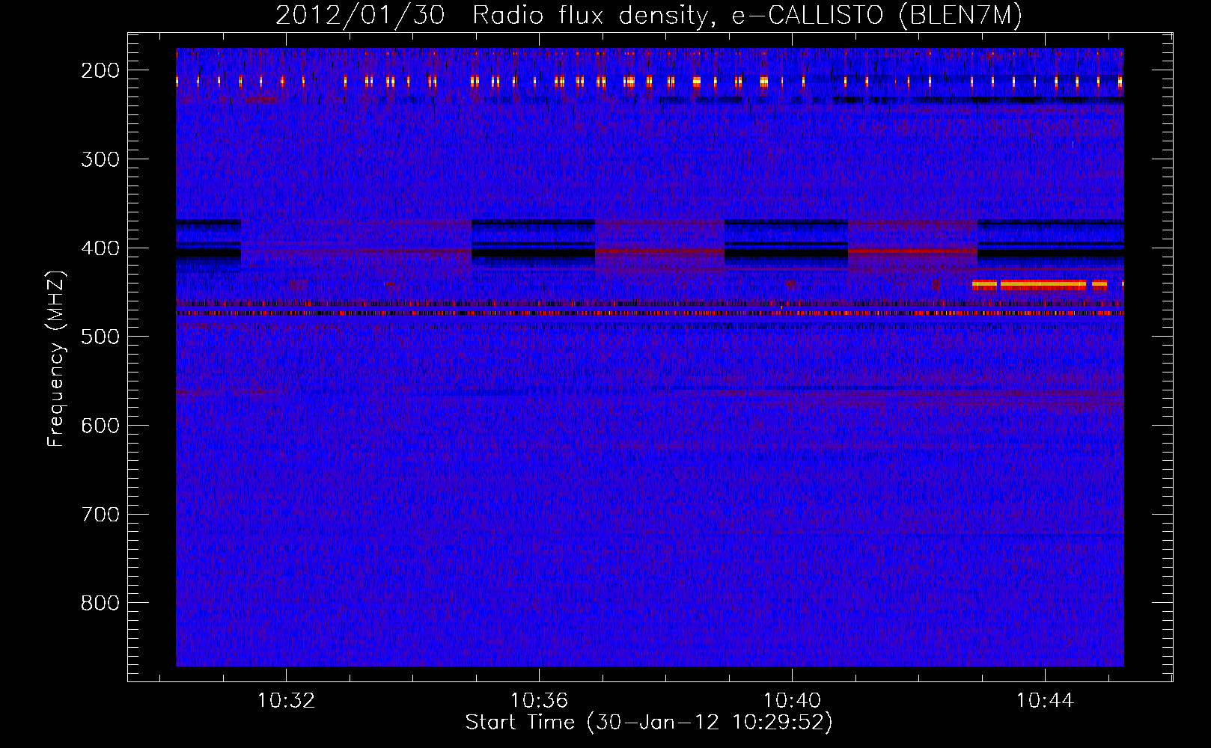Image resolution: width=1211 pixels, height=748 pixels.
Task: Click the 800 frequency tick label
Action: (x=100, y=603)
